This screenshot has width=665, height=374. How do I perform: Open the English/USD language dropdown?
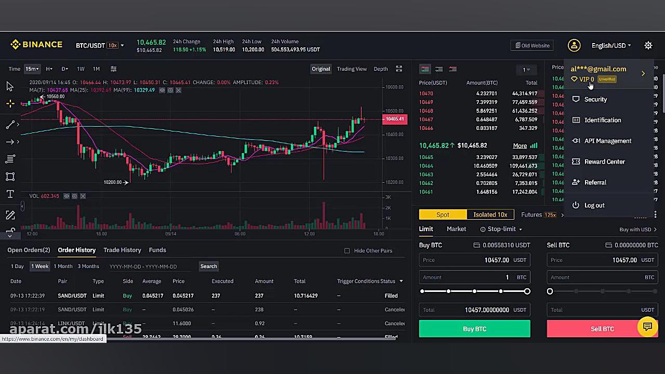pos(611,45)
